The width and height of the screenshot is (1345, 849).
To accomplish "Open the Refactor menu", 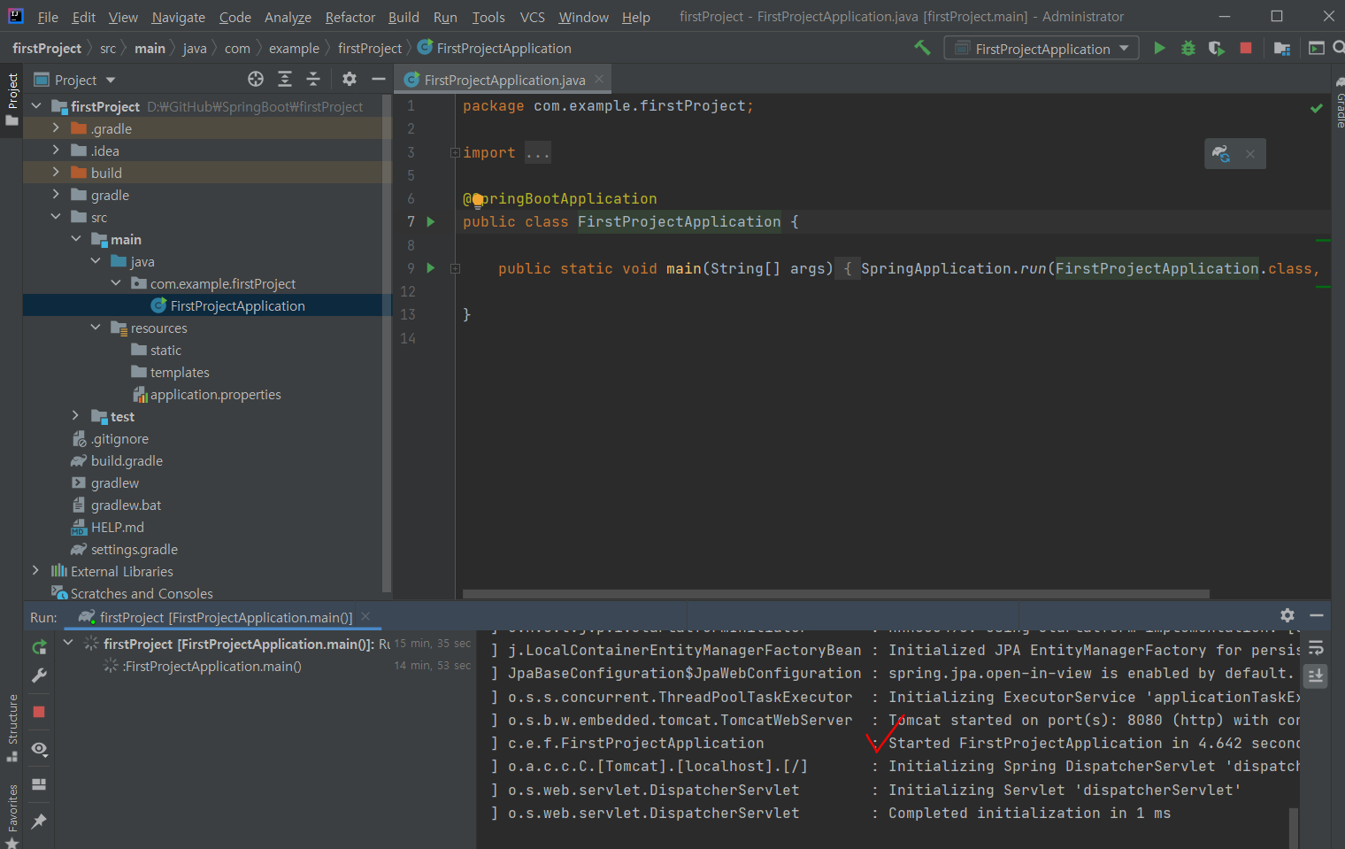I will [350, 17].
